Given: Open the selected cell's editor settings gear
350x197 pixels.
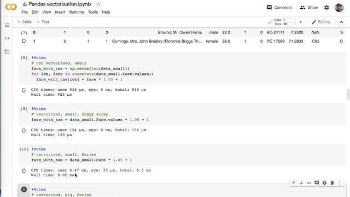Looking at the screenshot, I should (x=324, y=183).
